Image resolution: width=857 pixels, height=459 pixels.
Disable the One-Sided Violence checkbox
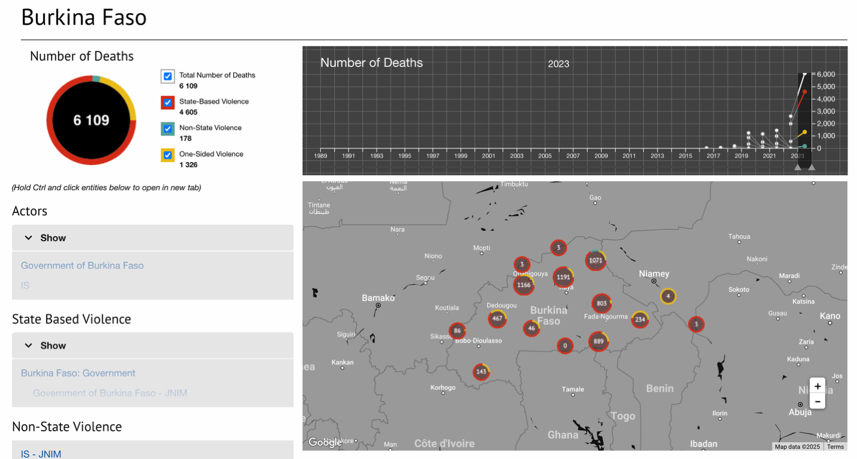point(168,155)
